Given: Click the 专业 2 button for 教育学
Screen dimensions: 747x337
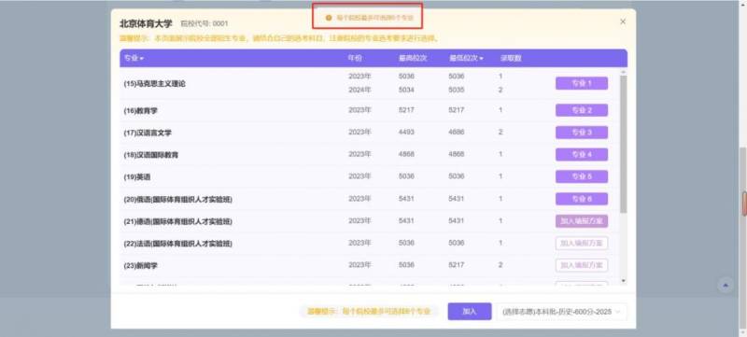Looking at the screenshot, I should click(x=581, y=110).
